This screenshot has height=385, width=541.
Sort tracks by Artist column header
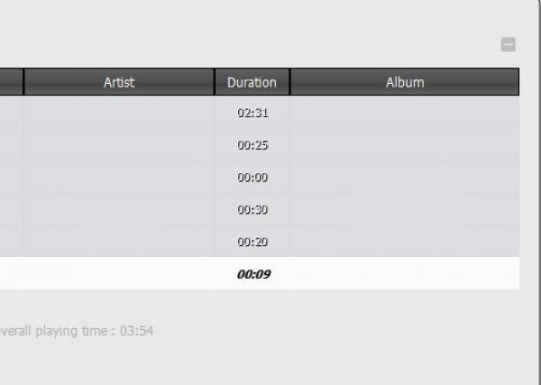119,82
